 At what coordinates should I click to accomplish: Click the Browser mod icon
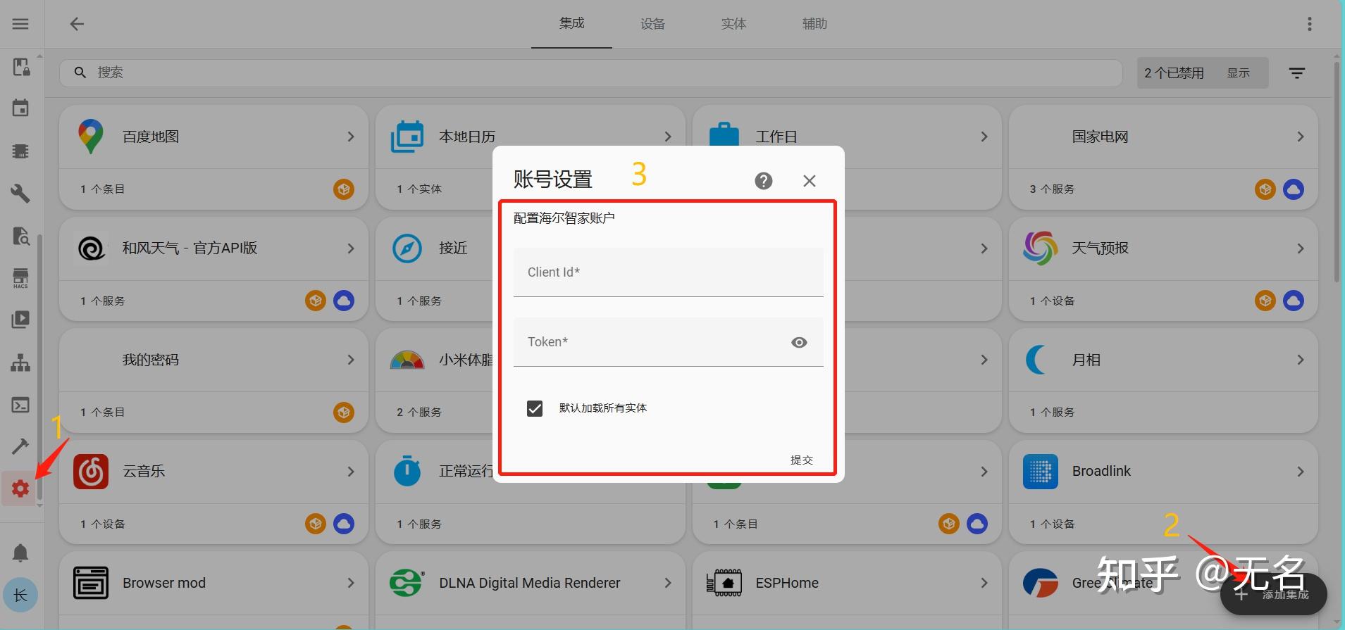pos(91,583)
